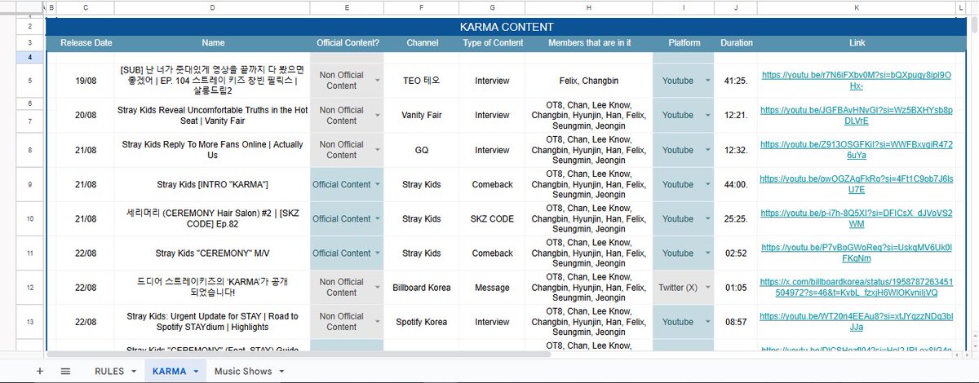Select the Message content type cell

click(493, 288)
